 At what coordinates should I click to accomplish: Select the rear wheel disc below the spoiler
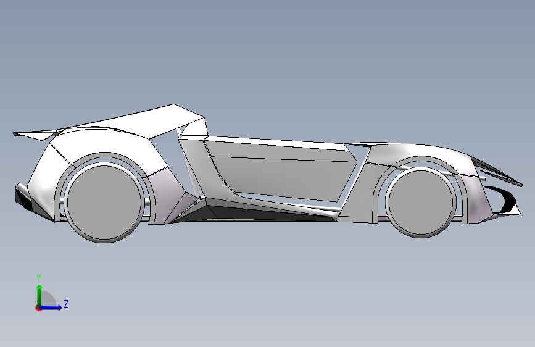pyautogui.click(x=104, y=202)
